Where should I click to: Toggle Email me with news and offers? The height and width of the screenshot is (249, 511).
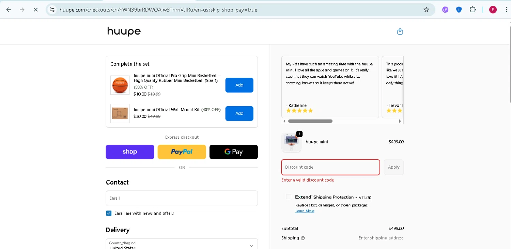coord(109,213)
